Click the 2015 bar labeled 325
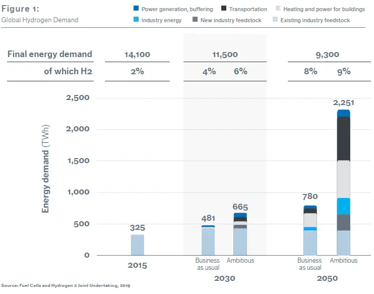 pos(138,245)
